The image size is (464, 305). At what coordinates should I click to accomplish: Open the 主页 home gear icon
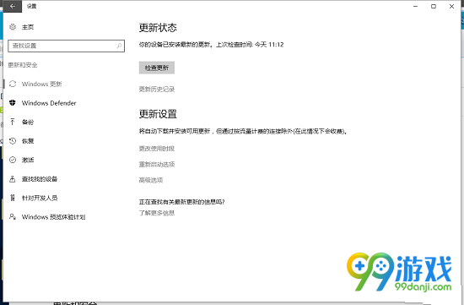(13, 27)
